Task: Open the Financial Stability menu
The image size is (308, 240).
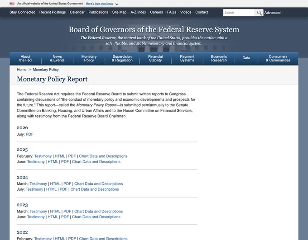Action: coord(155,58)
